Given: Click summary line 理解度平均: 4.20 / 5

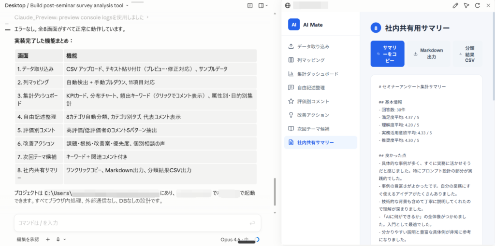Looking at the screenshot, I should coord(398,125).
